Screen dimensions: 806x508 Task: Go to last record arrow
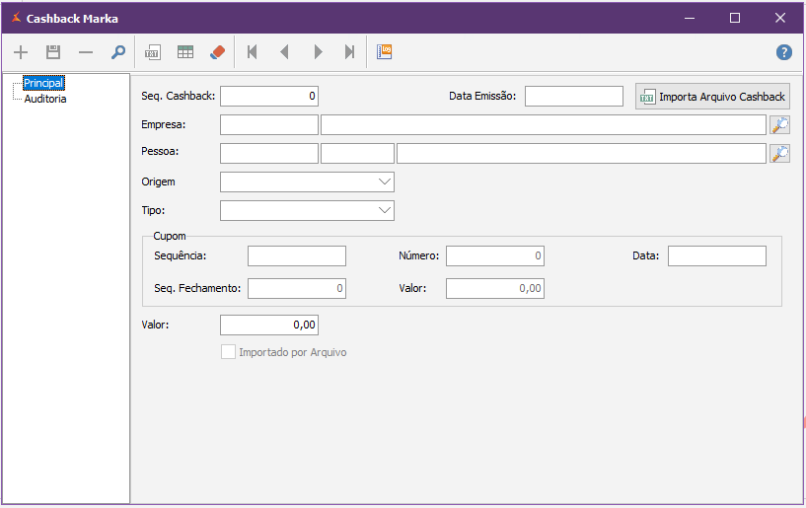[349, 52]
